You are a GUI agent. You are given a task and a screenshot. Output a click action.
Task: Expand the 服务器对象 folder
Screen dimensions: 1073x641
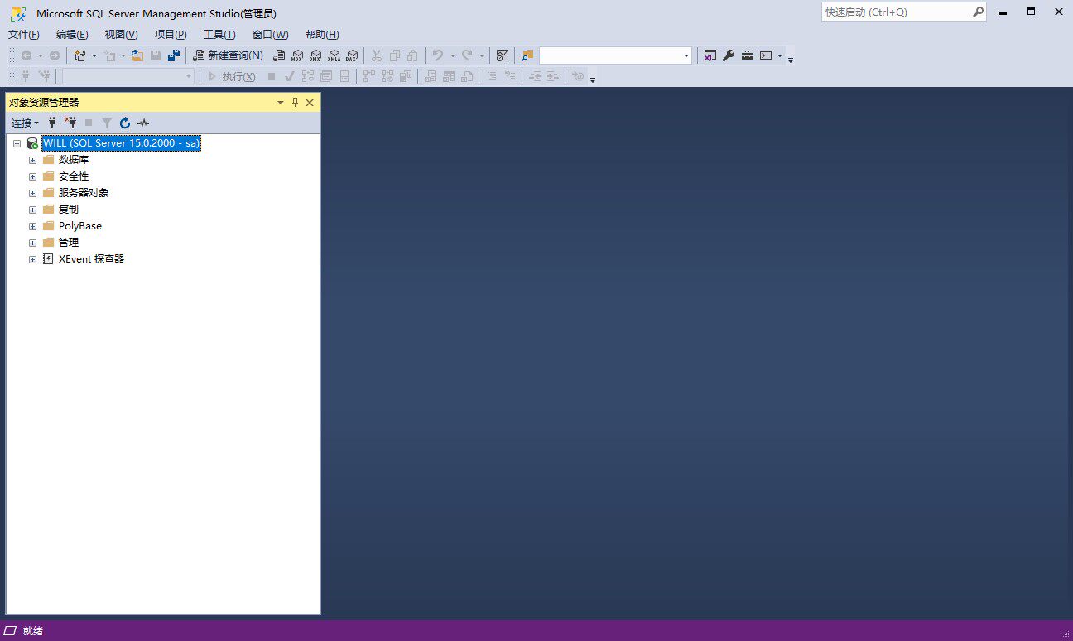[32, 193]
